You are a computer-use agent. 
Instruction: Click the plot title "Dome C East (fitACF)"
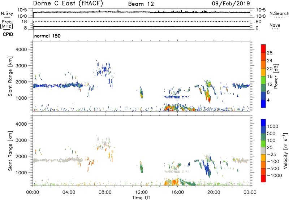point(68,3)
